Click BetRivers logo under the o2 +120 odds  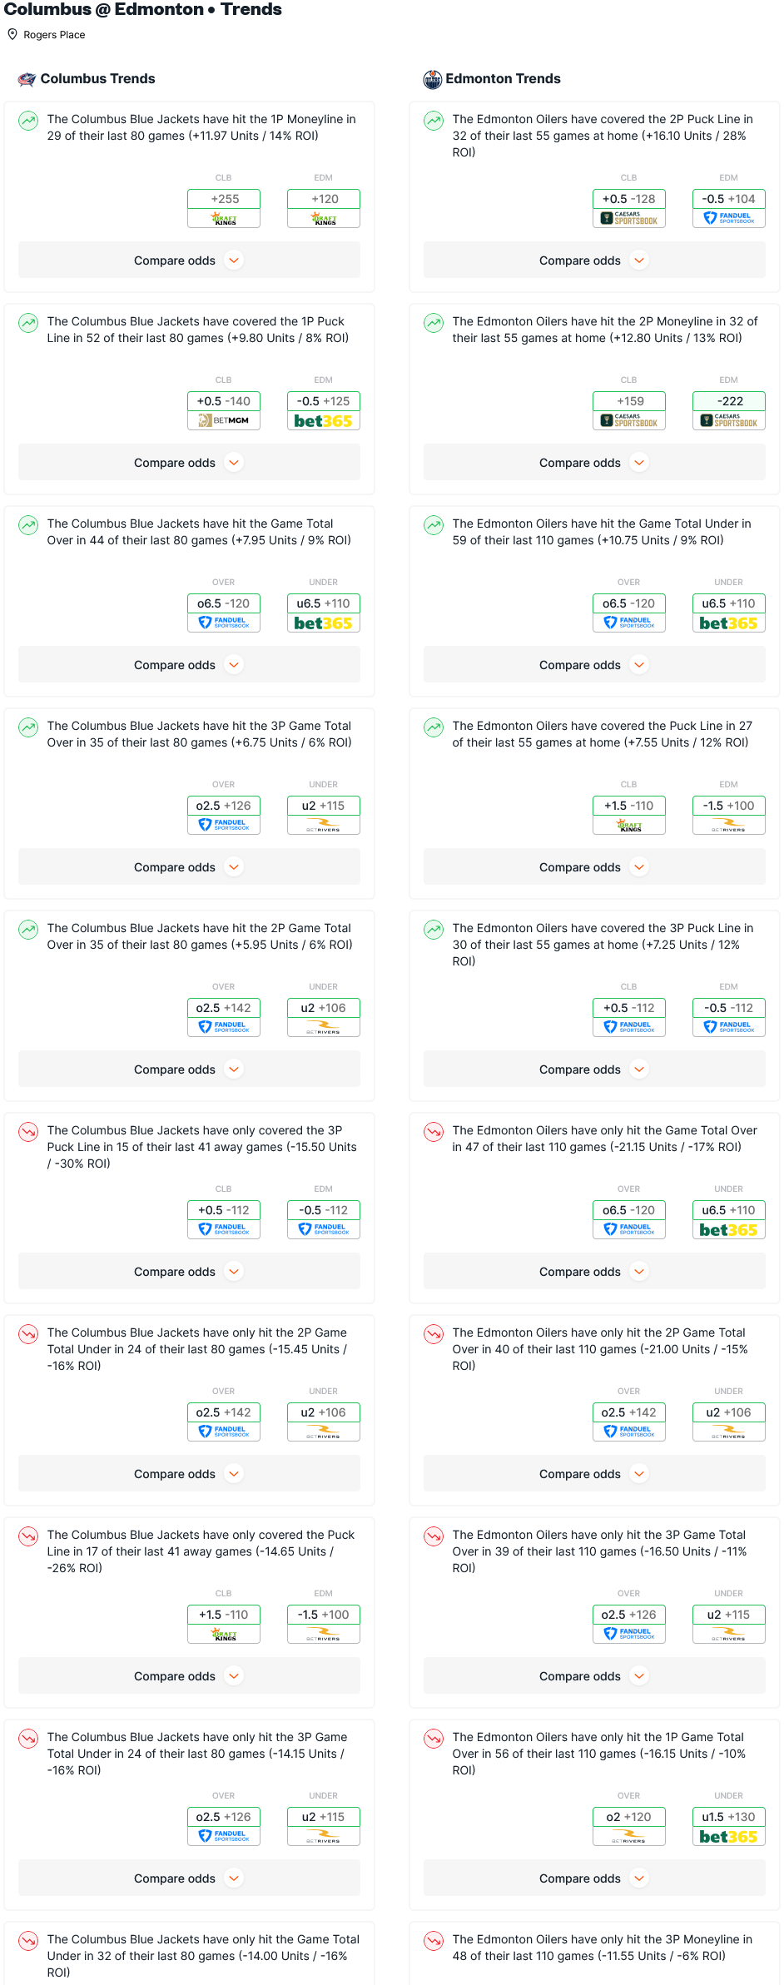pyautogui.click(x=628, y=1837)
